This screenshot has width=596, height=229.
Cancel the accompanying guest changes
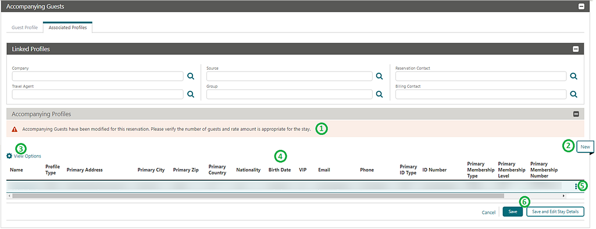click(488, 212)
